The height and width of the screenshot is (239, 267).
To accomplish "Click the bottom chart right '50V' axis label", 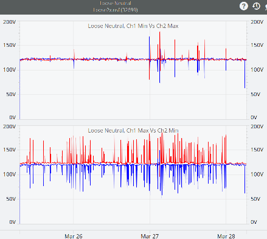I will (255, 199).
